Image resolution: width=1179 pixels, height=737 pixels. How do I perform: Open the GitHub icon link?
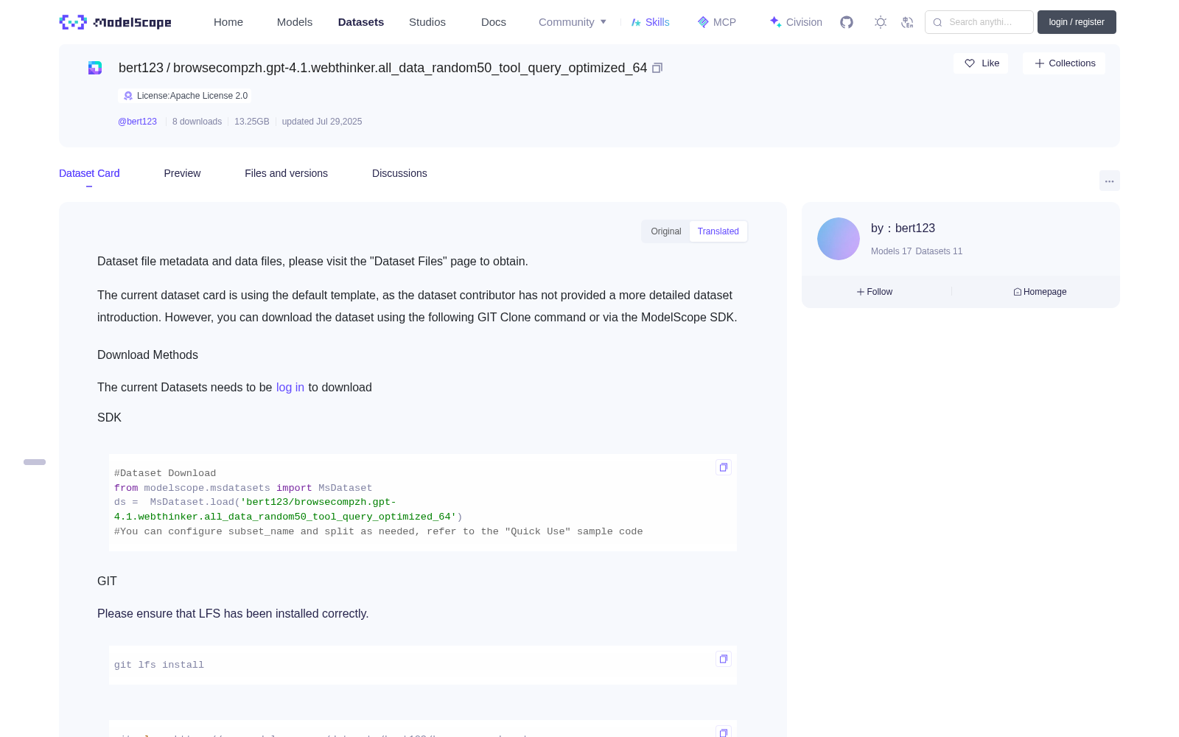[847, 22]
